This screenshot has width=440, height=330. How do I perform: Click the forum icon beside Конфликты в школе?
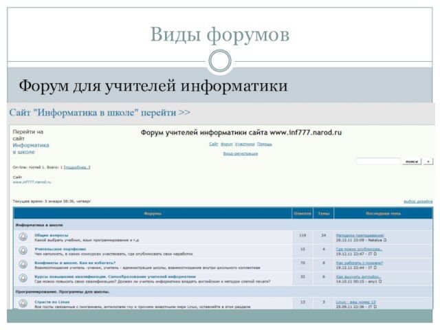tap(23, 265)
